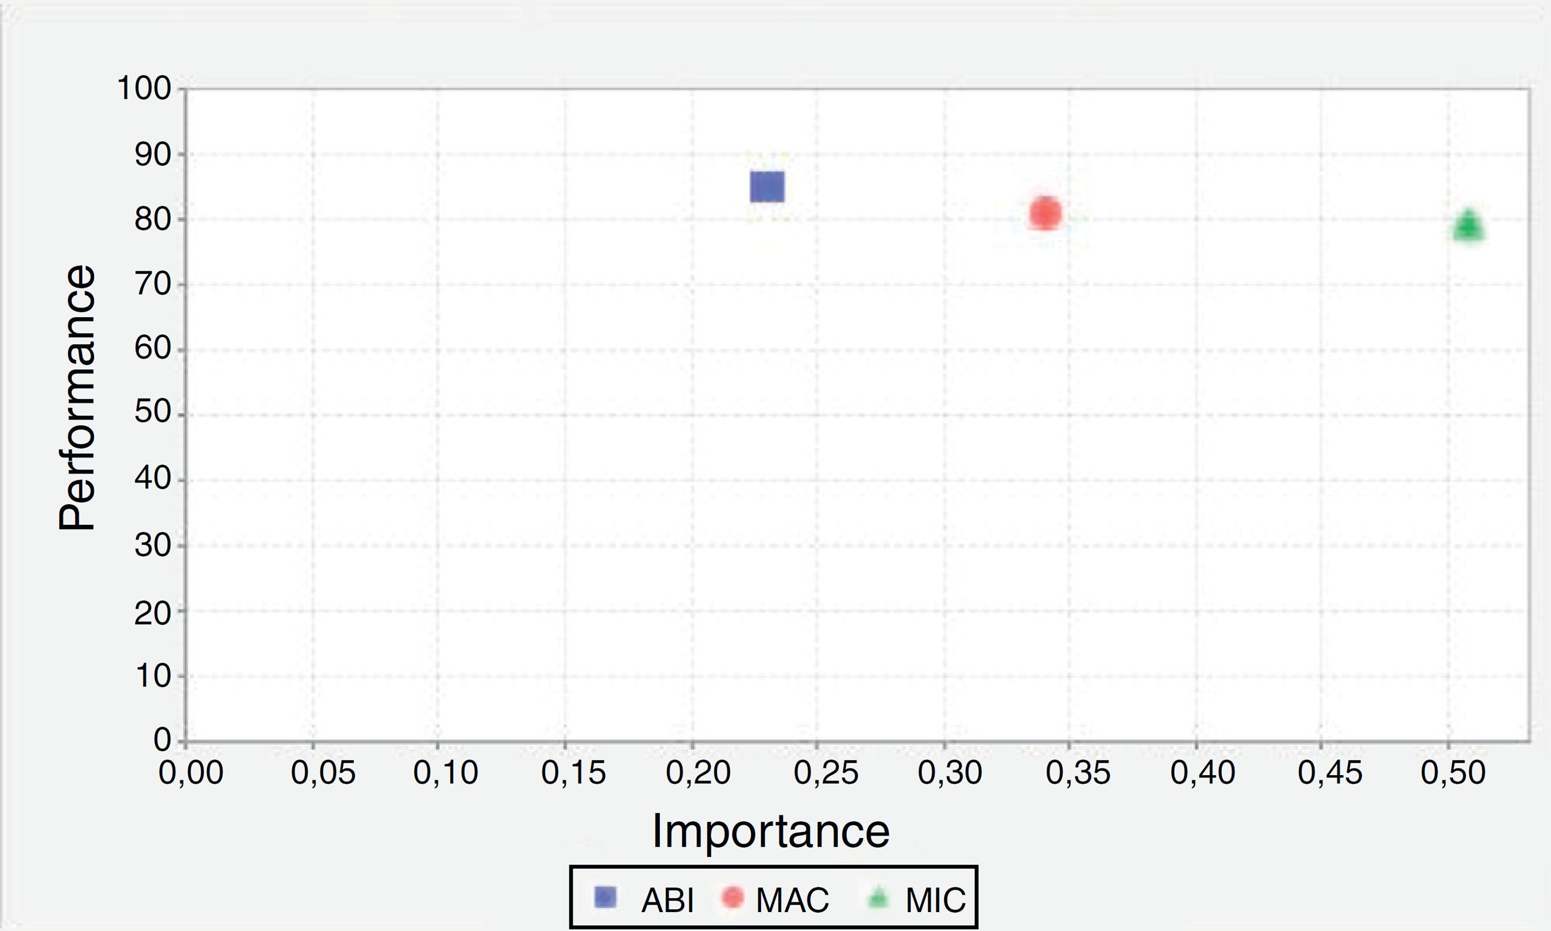1551x931 pixels.
Task: Select the 0,10 x-axis tick label
Action: click(446, 772)
